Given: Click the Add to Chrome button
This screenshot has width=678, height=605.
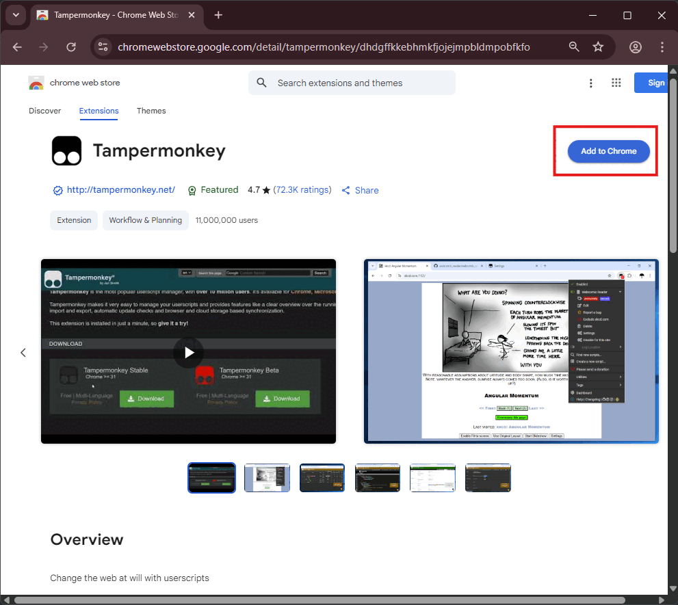Looking at the screenshot, I should [608, 151].
